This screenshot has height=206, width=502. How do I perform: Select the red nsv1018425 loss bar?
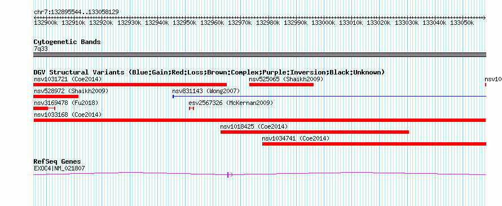[315, 132]
